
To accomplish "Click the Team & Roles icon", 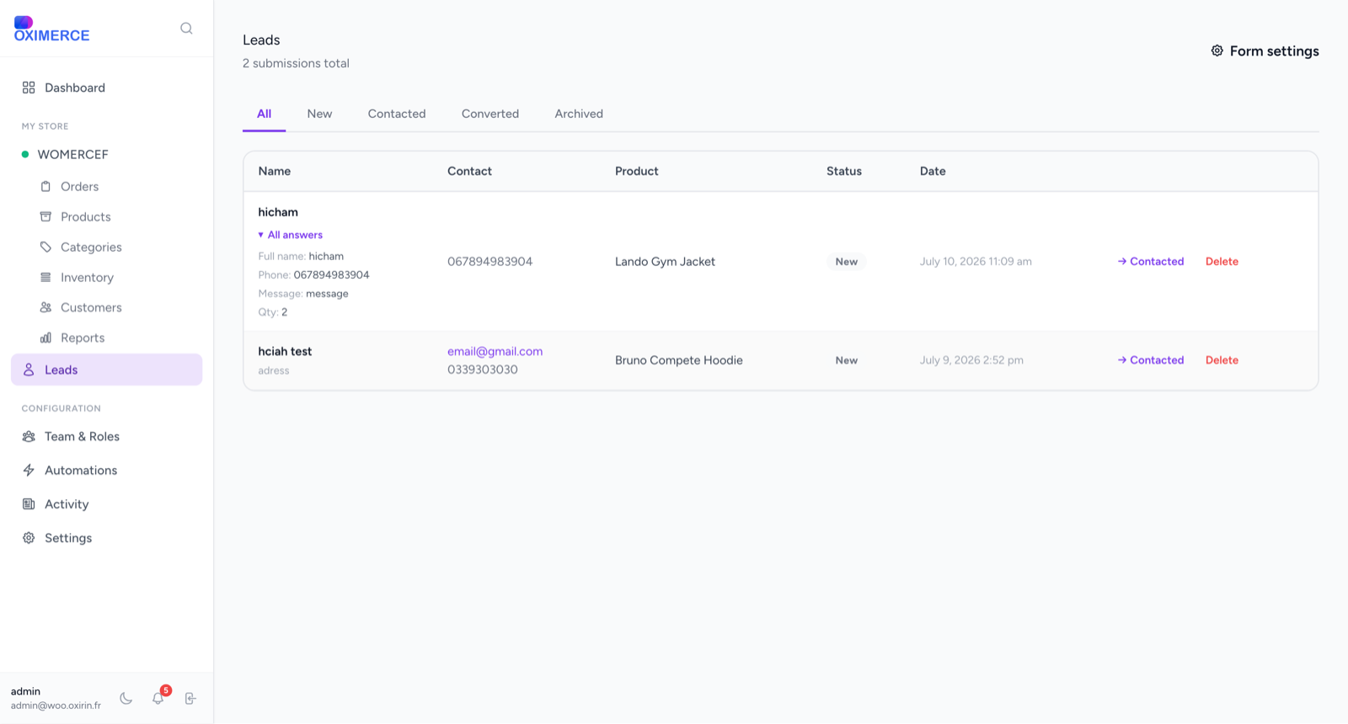I will click(29, 436).
